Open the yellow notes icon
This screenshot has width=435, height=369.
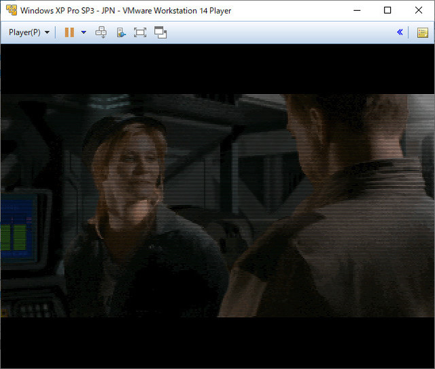[423, 33]
